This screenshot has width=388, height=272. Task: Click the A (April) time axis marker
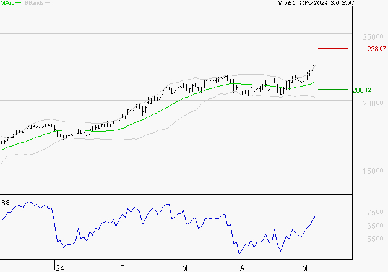[242, 268]
